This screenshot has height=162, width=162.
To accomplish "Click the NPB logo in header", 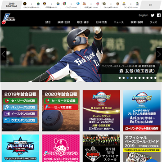I will click(9, 18).
